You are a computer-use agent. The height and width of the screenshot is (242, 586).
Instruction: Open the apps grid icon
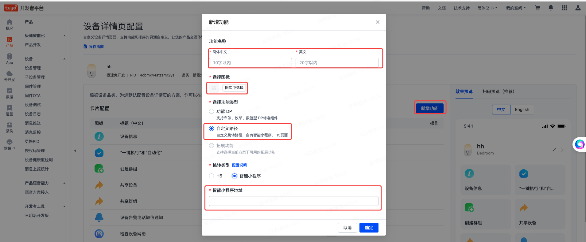(564, 8)
